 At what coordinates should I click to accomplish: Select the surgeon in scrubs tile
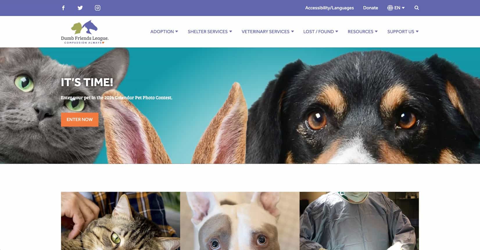tap(359, 221)
